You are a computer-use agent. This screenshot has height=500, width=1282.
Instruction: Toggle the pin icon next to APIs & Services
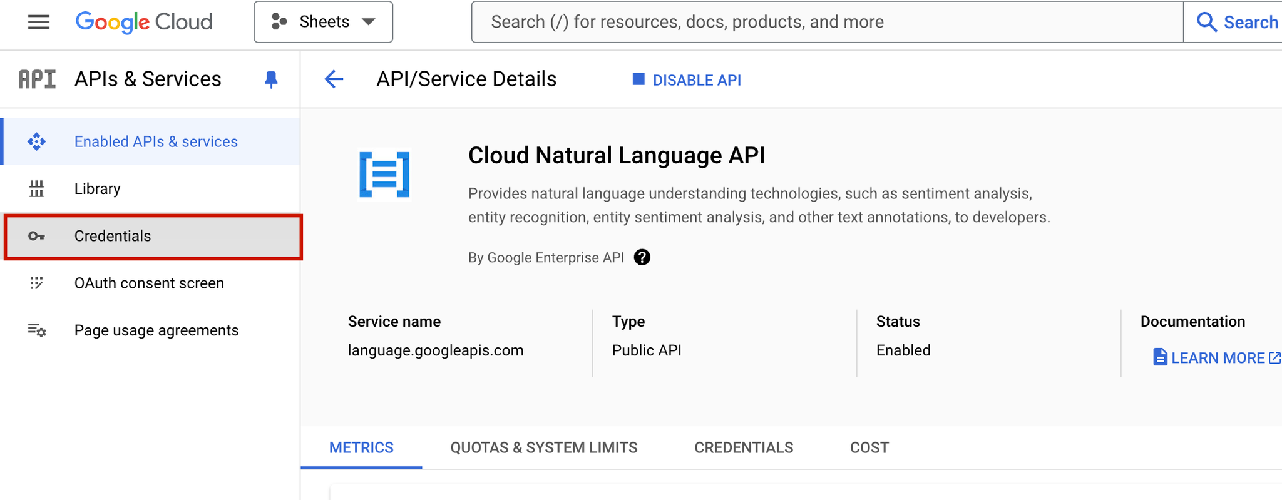(x=271, y=79)
